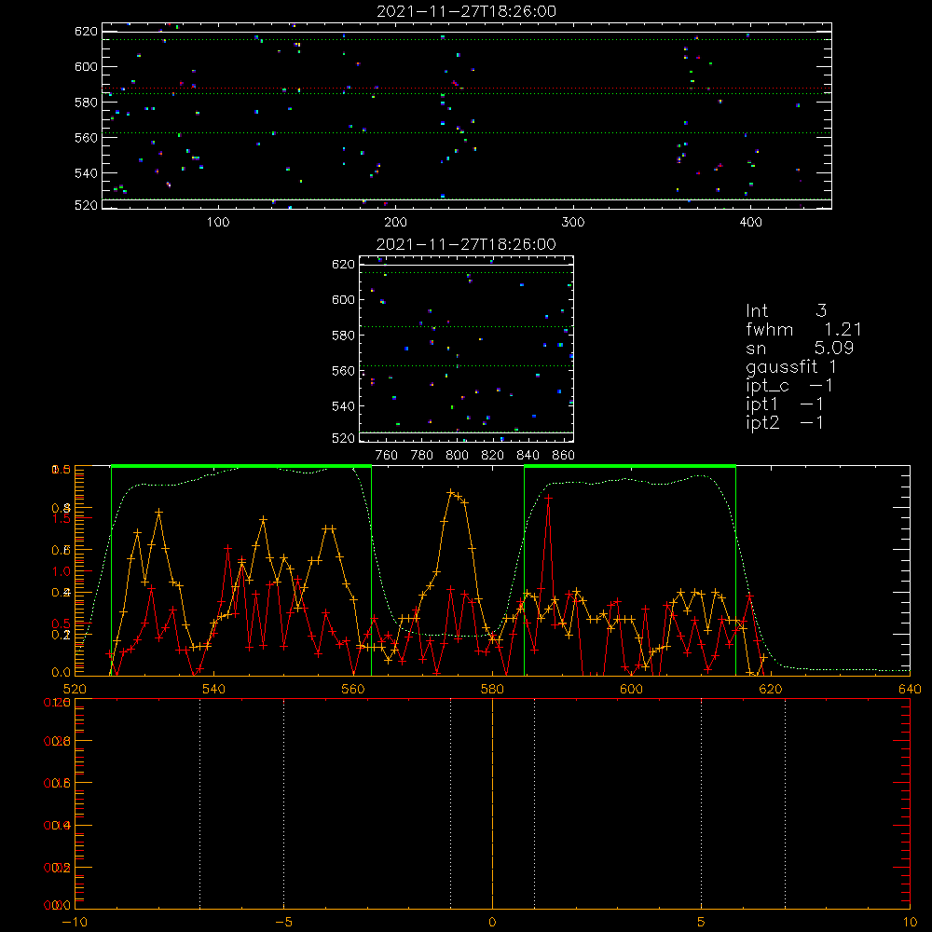The height and width of the screenshot is (932, 932).
Task: Click x-axis label 300 on wide scatter plot
Action: pos(573,223)
